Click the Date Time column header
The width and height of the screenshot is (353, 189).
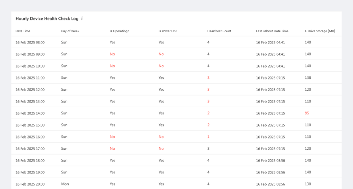tap(22, 31)
